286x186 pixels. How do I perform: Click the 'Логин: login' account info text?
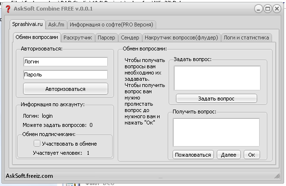[x=38, y=116]
